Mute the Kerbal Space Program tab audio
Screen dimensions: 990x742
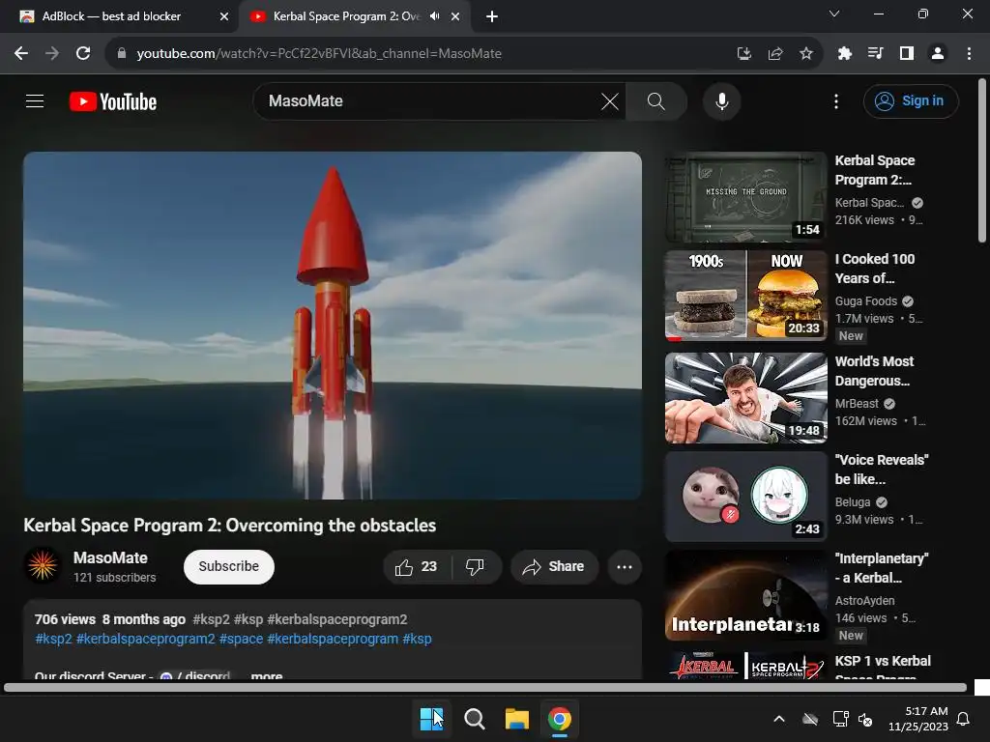pos(434,16)
